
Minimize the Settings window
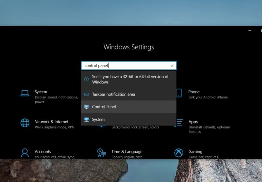point(250,31)
